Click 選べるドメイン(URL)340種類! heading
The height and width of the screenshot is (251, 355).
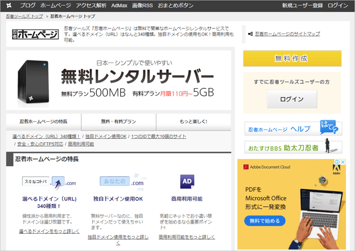click(49, 202)
